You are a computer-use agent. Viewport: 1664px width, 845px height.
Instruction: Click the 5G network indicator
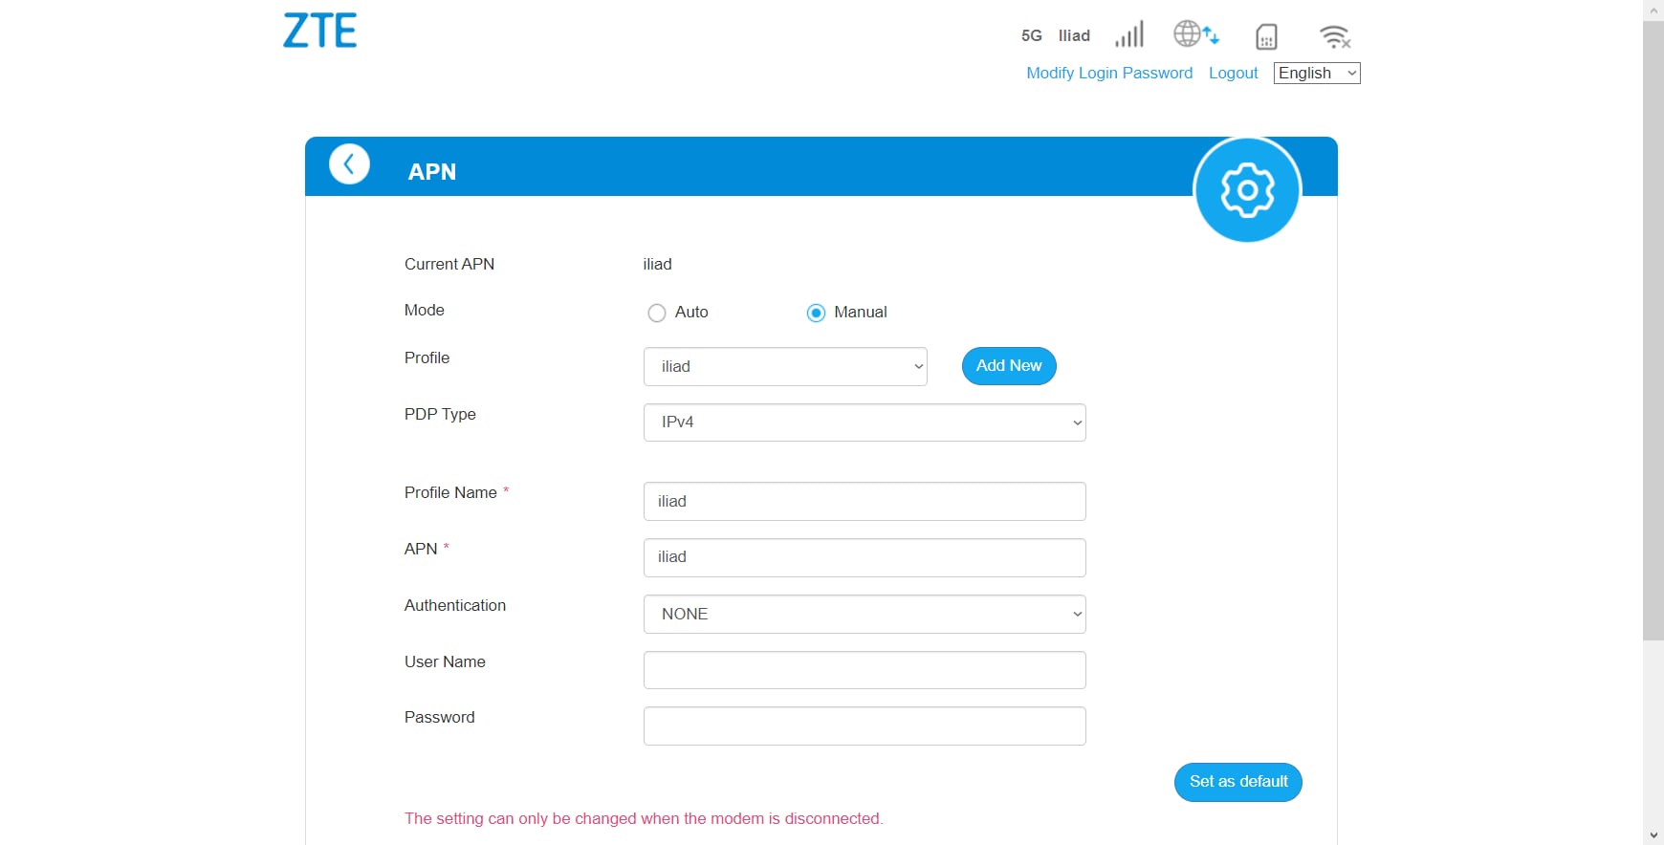click(1032, 35)
